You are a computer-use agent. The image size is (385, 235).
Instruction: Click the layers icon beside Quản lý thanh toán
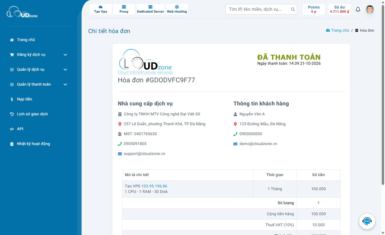(12, 84)
